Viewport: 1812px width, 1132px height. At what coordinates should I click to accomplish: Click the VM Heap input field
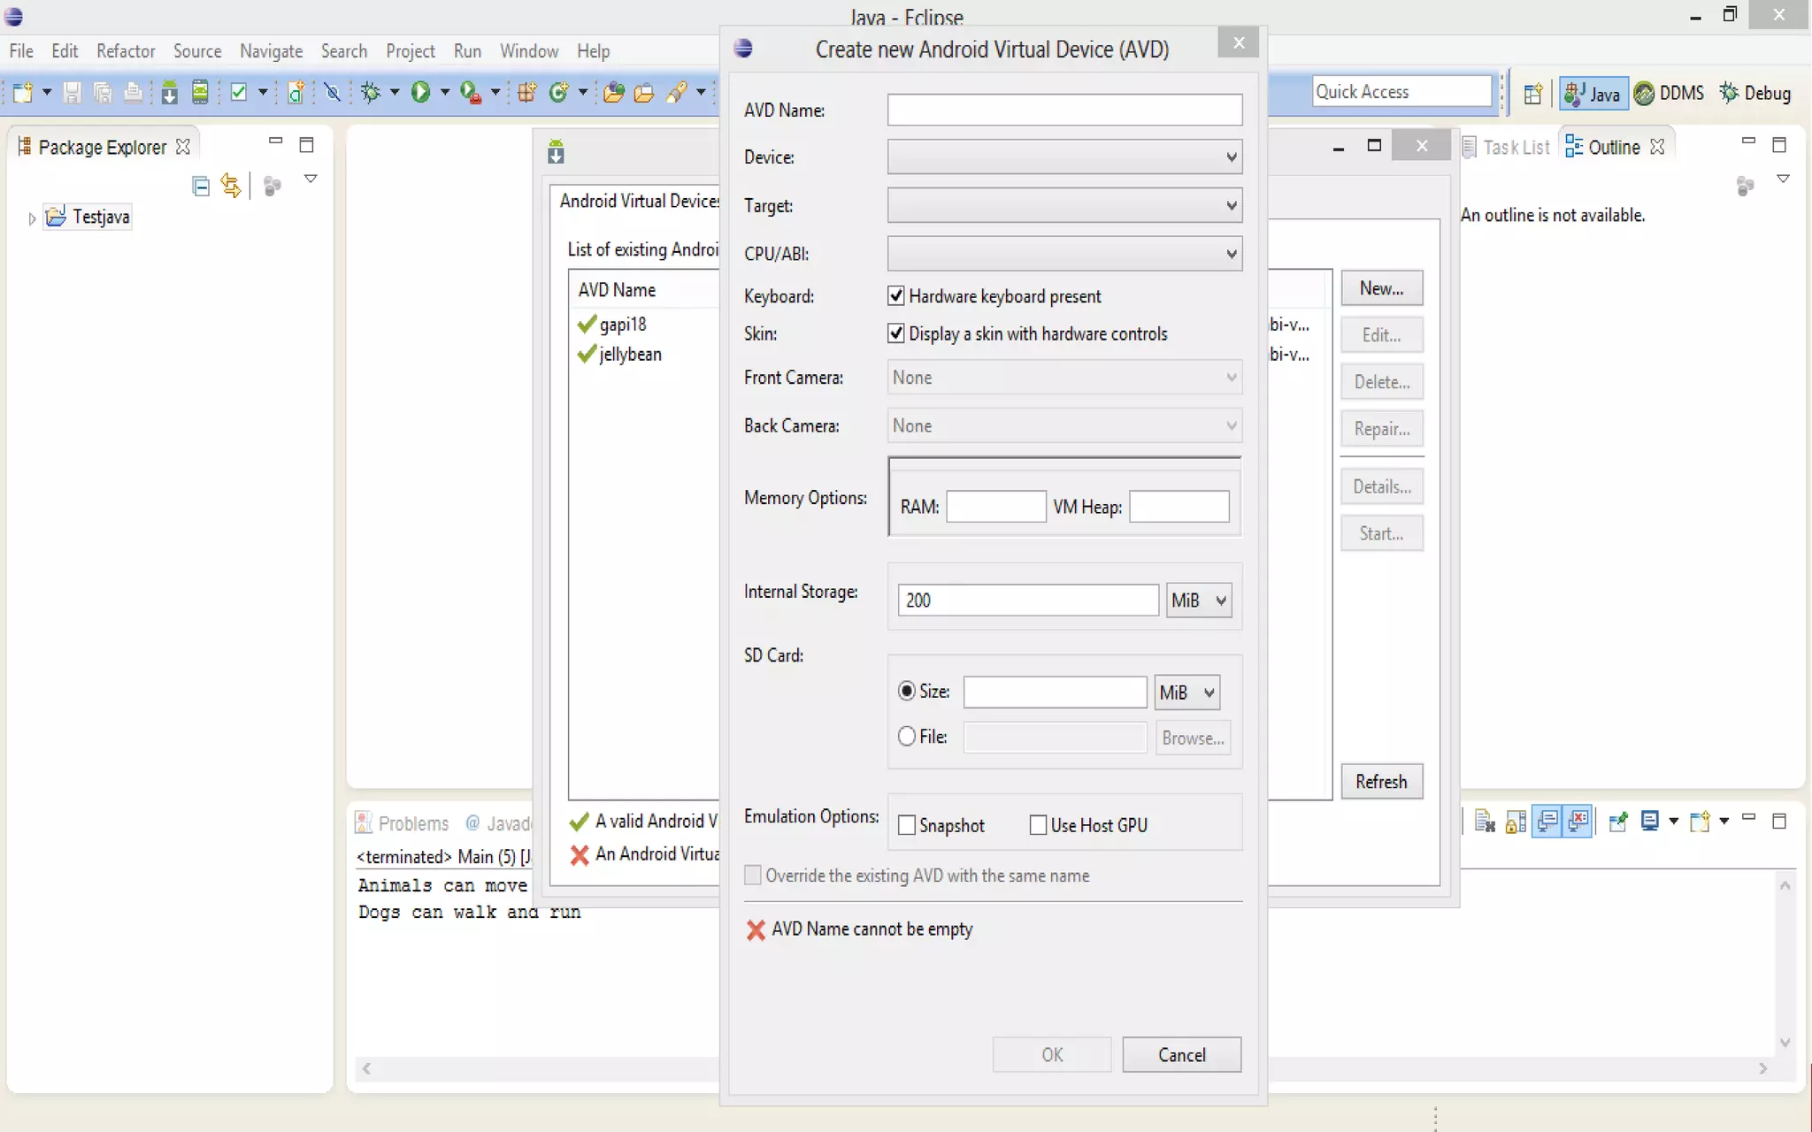tap(1179, 507)
